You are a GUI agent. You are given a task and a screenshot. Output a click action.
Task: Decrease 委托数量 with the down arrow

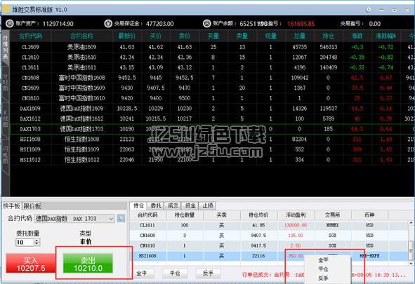37,244
